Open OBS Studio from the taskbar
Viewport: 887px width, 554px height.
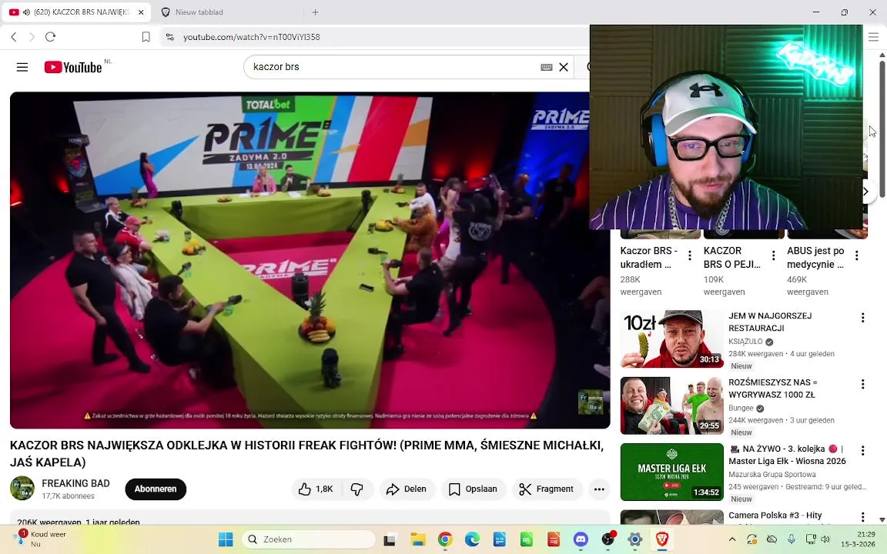608,540
